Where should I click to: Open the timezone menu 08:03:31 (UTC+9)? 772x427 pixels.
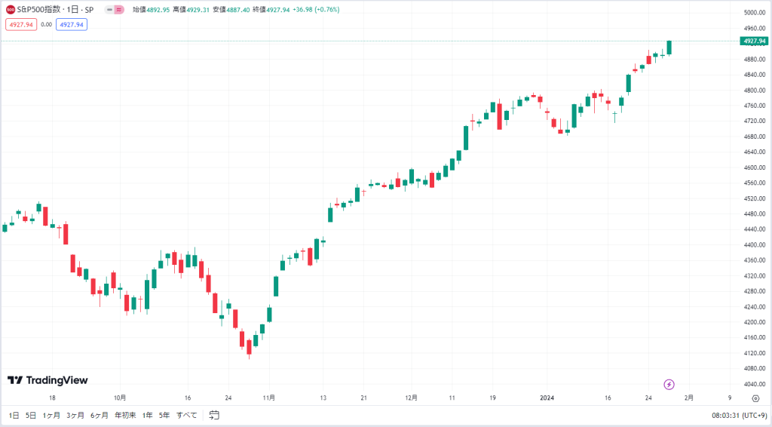(x=739, y=416)
